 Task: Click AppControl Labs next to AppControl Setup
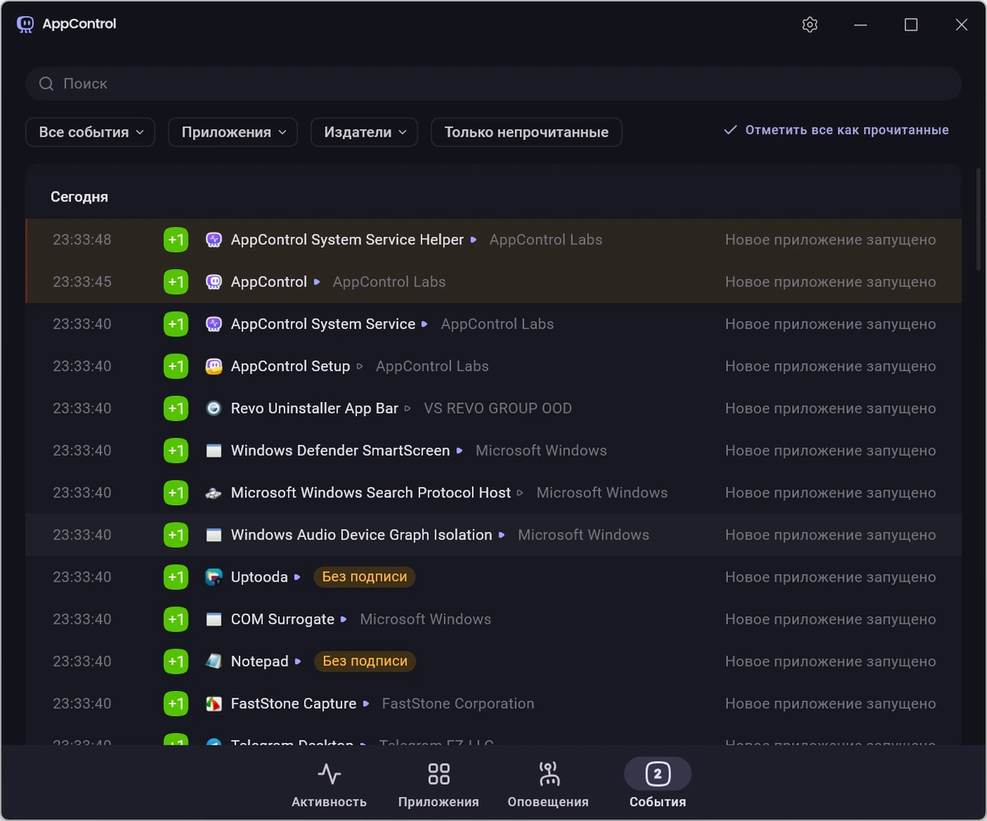(x=432, y=366)
